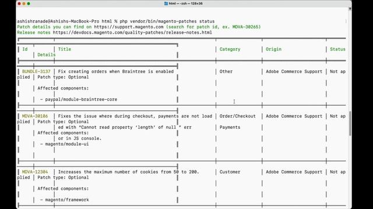Viewport: 373px width, 209px height.
Task: Click the 'Status' column header
Action: [x=337, y=49]
